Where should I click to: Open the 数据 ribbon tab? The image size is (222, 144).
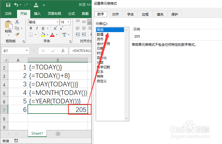coord(85,14)
